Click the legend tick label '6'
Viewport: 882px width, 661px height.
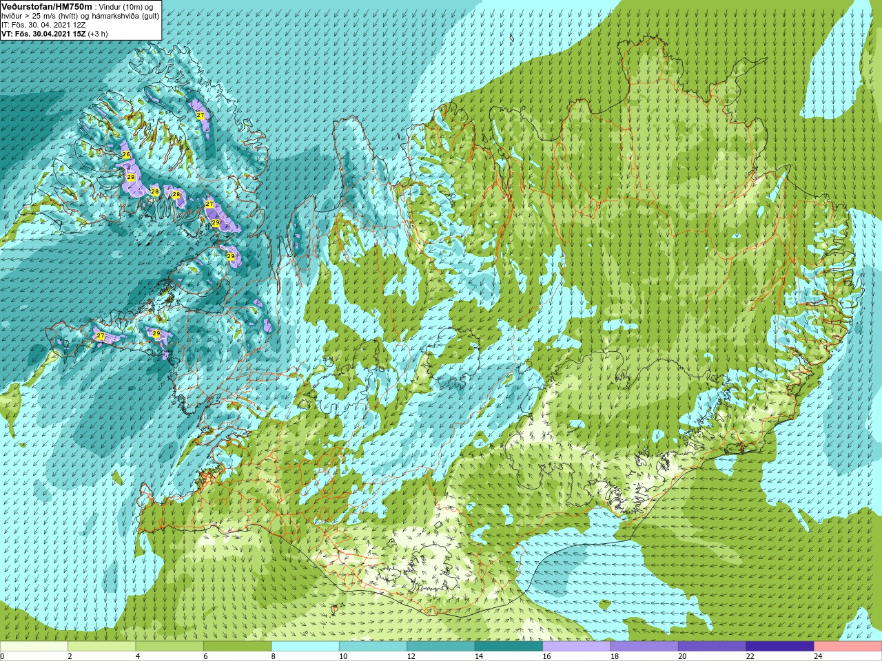205,656
